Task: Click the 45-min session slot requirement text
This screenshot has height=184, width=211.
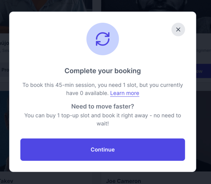Action: tap(103, 89)
